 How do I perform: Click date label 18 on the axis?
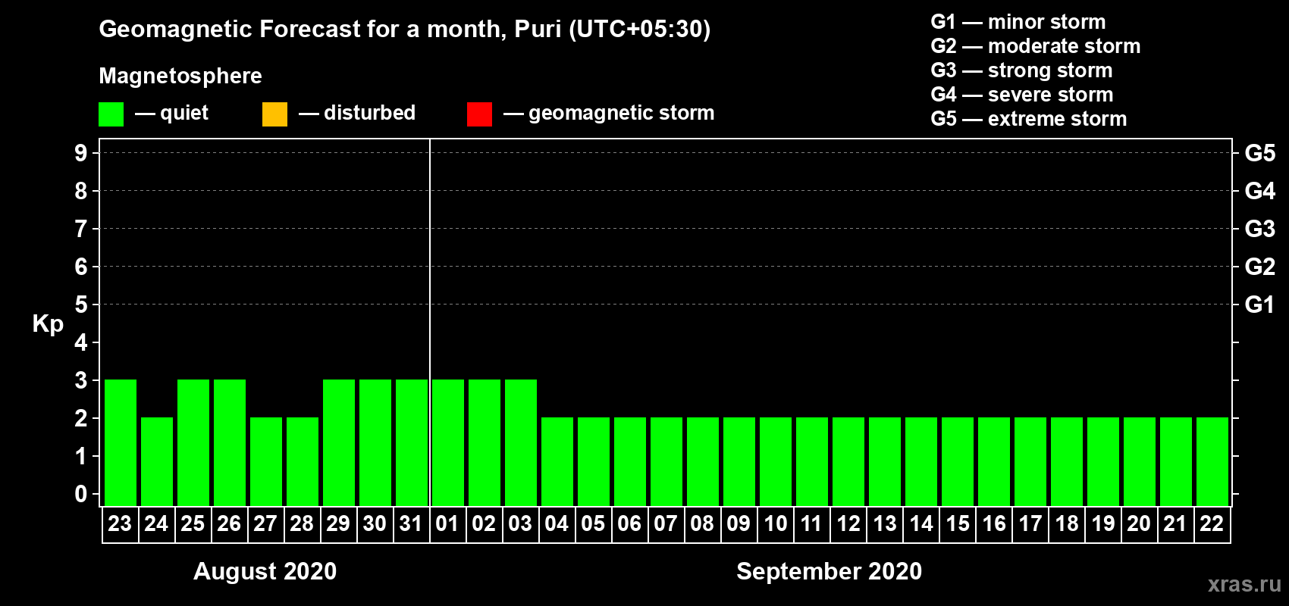click(x=1066, y=524)
